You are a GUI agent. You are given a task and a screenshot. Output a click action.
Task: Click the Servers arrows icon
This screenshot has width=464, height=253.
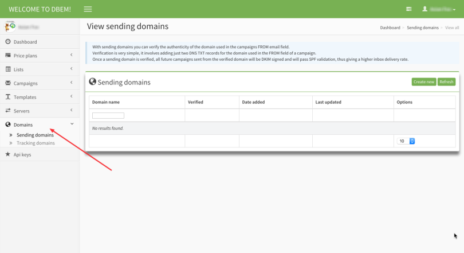[8, 111]
